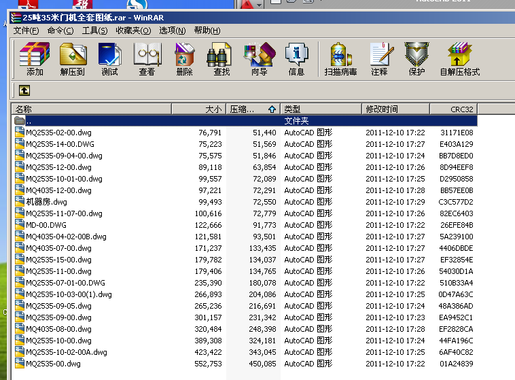
Task: Open the 工具(S) menu
Action: 94,31
